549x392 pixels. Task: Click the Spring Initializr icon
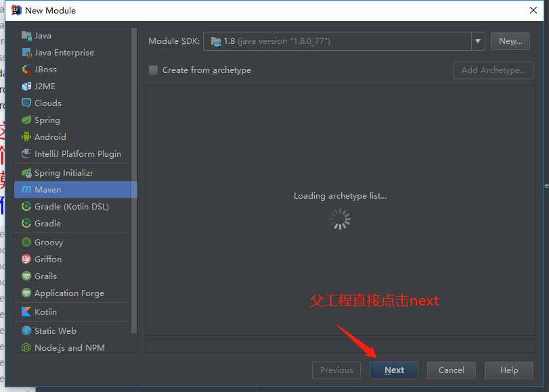click(x=26, y=173)
